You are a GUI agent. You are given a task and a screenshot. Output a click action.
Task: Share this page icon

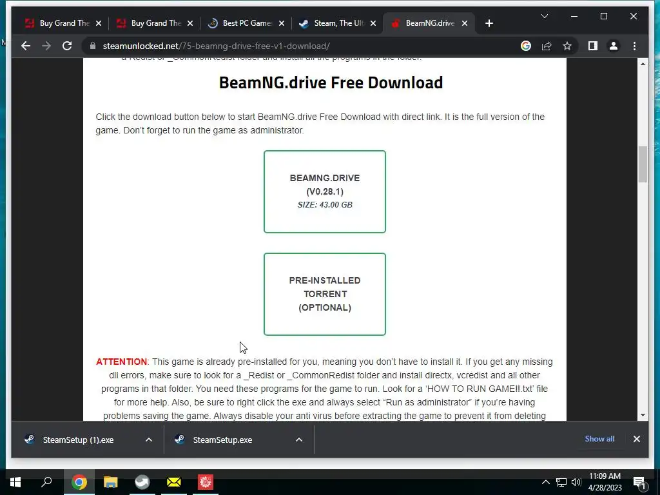[547, 46]
